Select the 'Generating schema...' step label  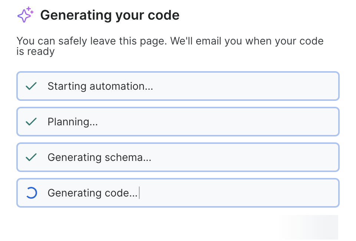pos(99,157)
